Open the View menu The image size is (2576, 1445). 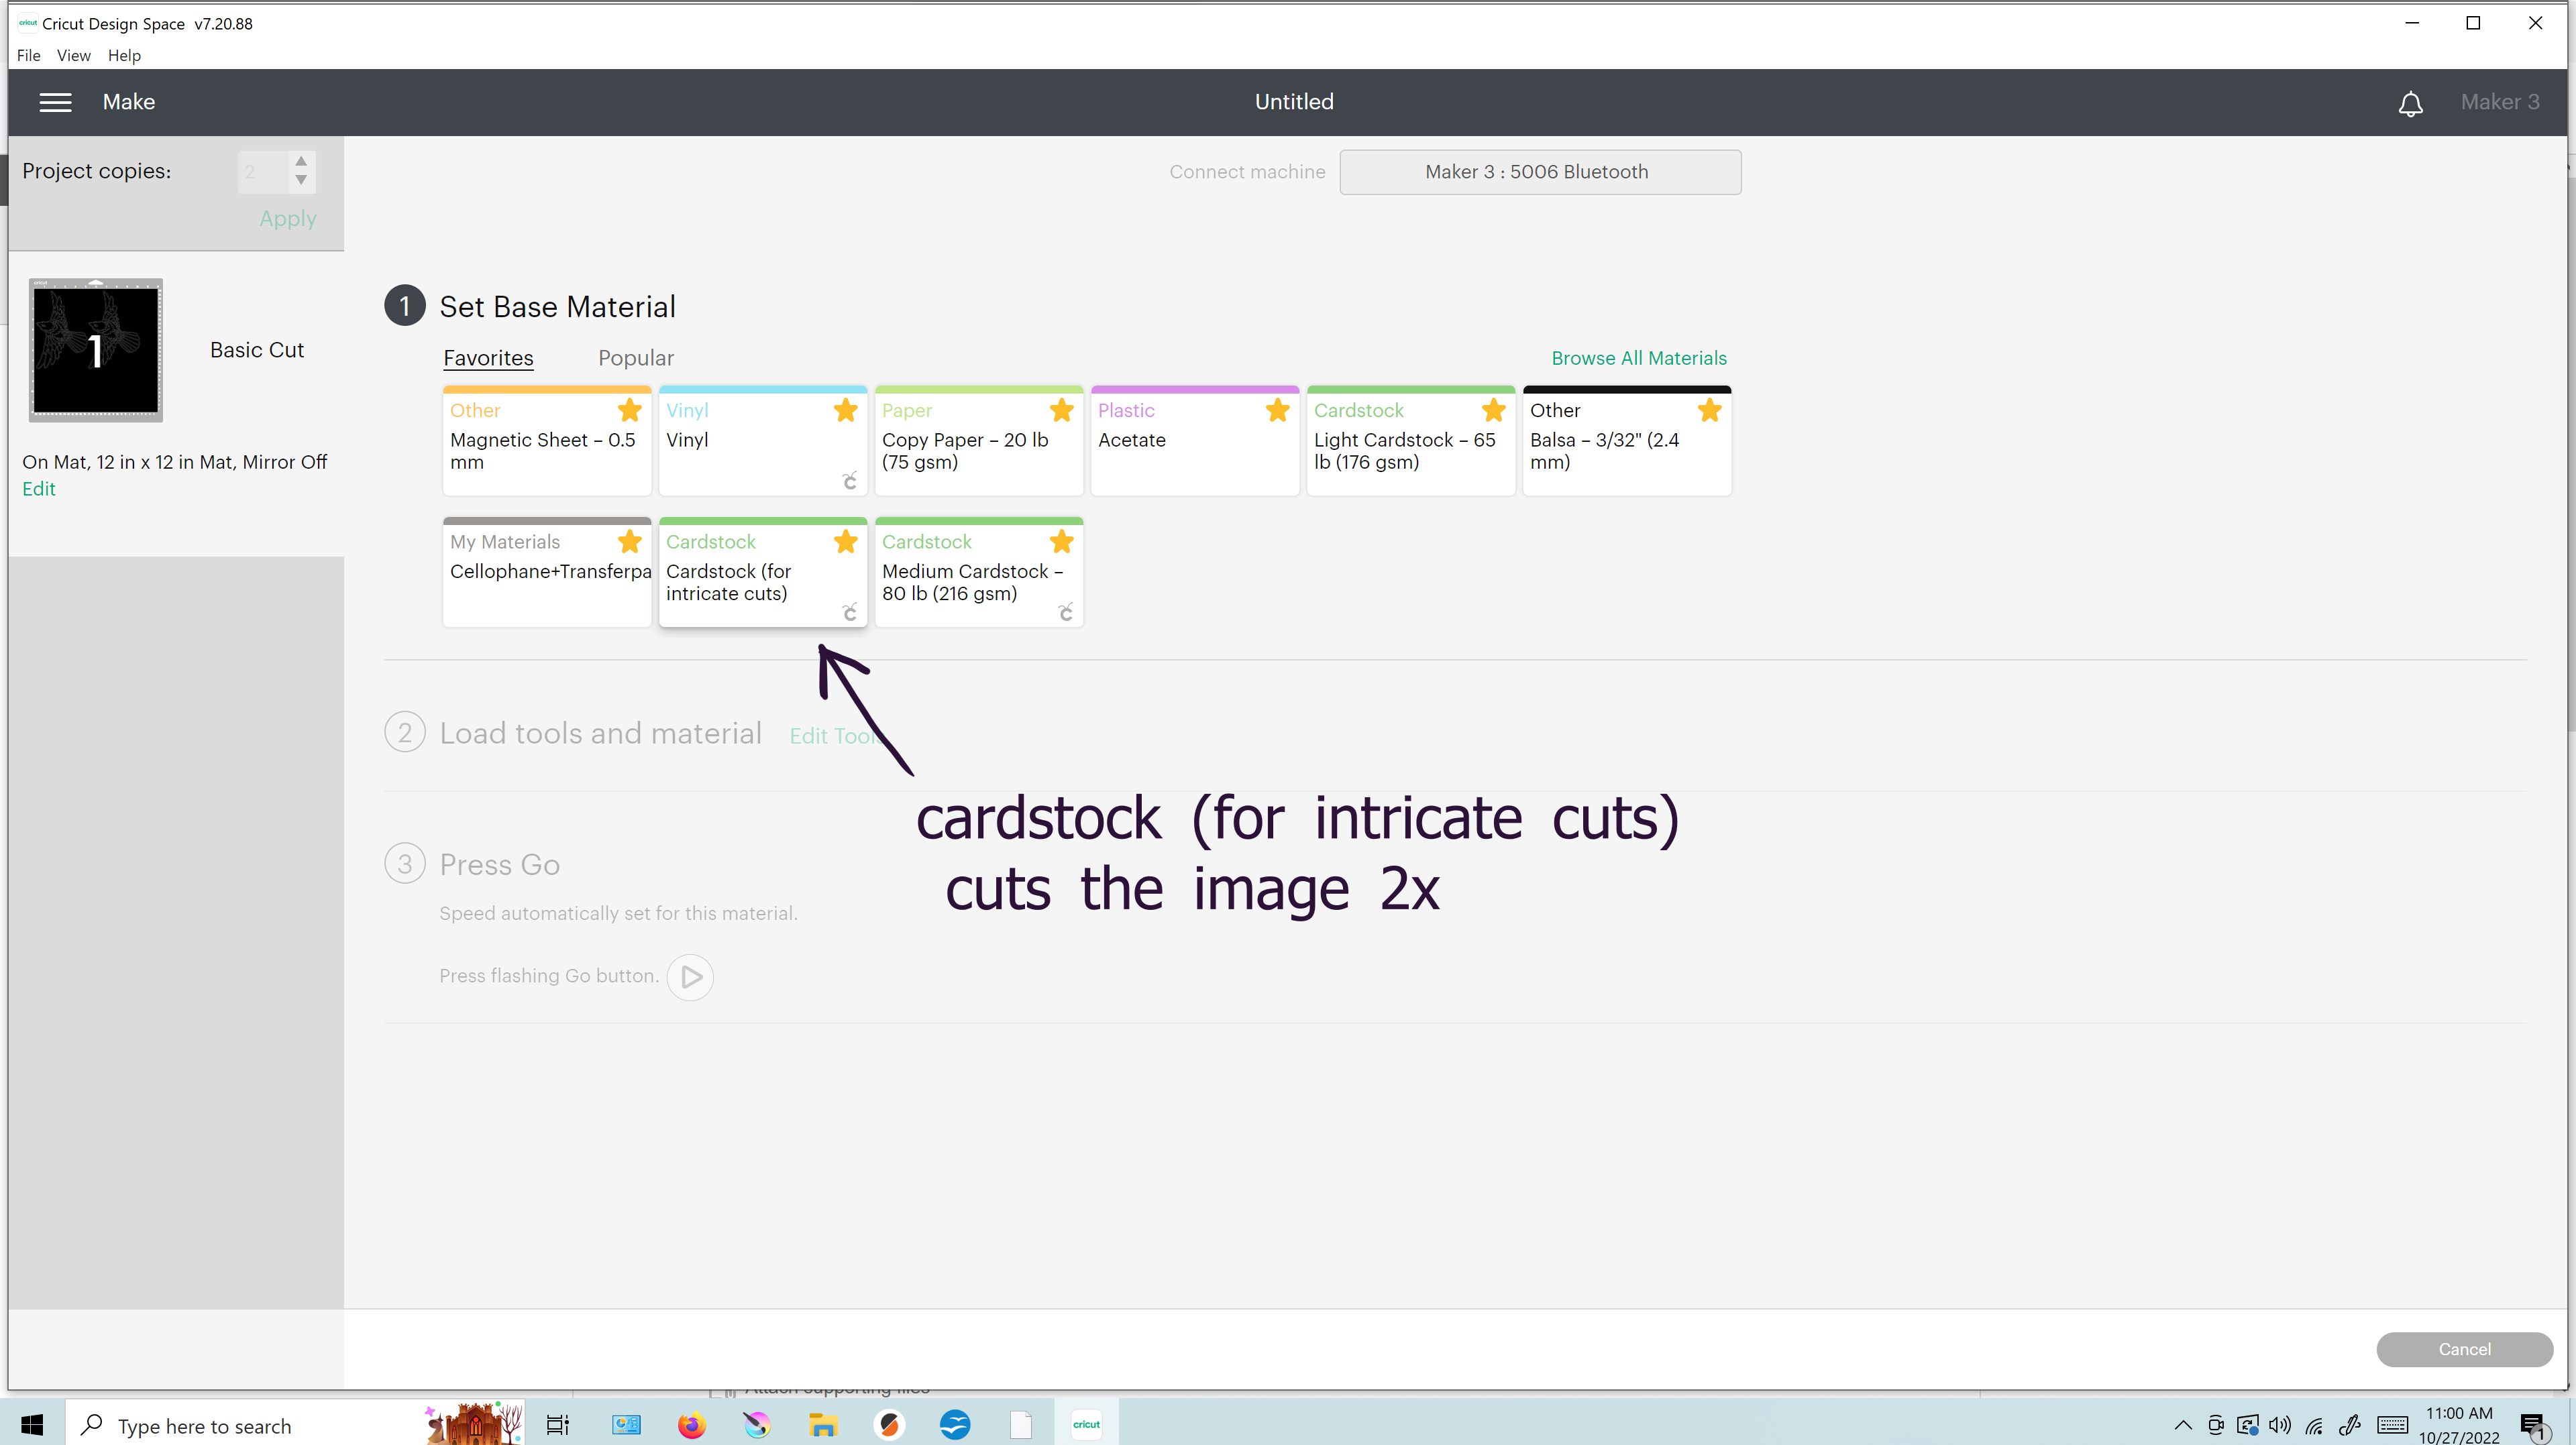(73, 55)
